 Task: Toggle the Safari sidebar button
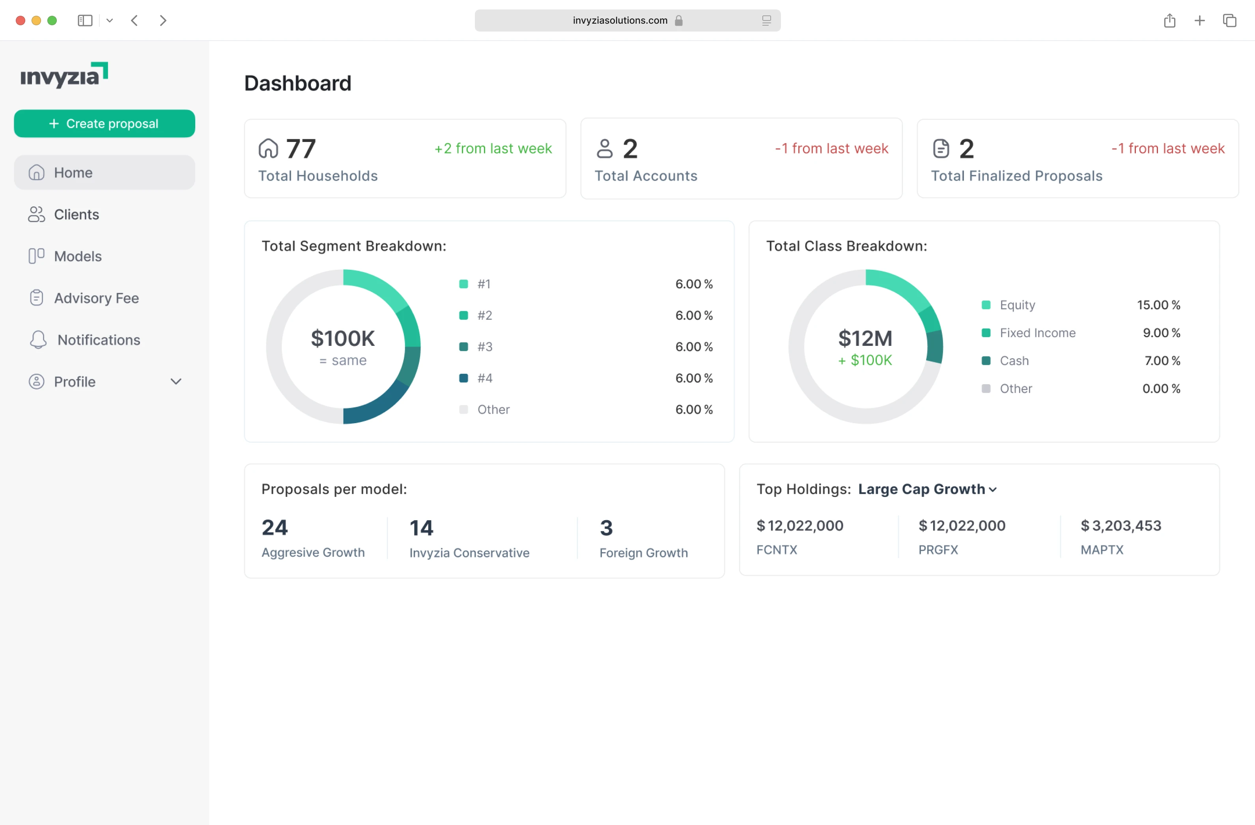(x=85, y=21)
